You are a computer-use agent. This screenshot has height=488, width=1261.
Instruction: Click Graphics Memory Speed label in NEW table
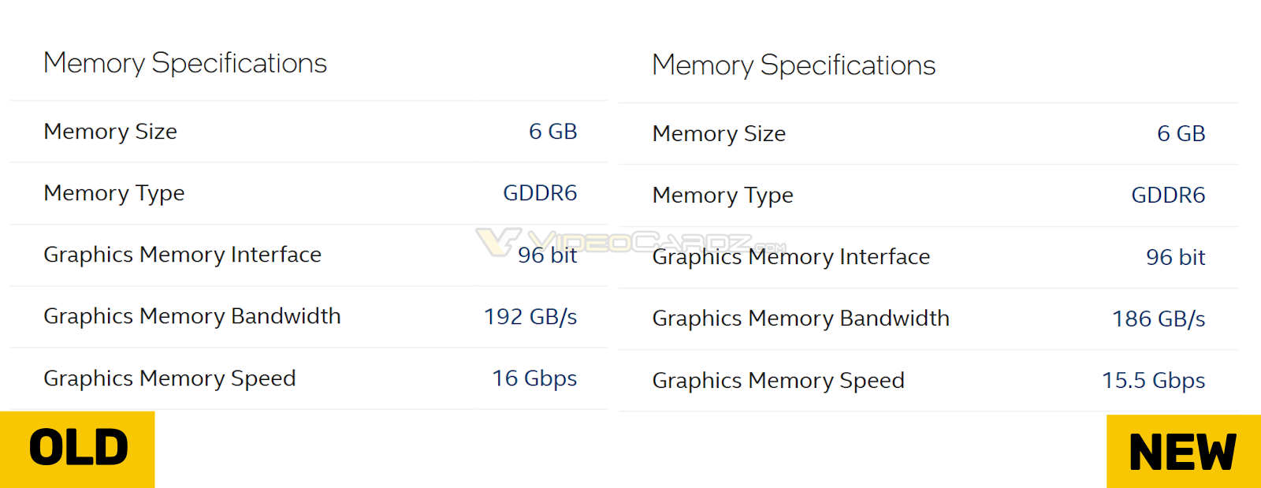pyautogui.click(x=778, y=381)
